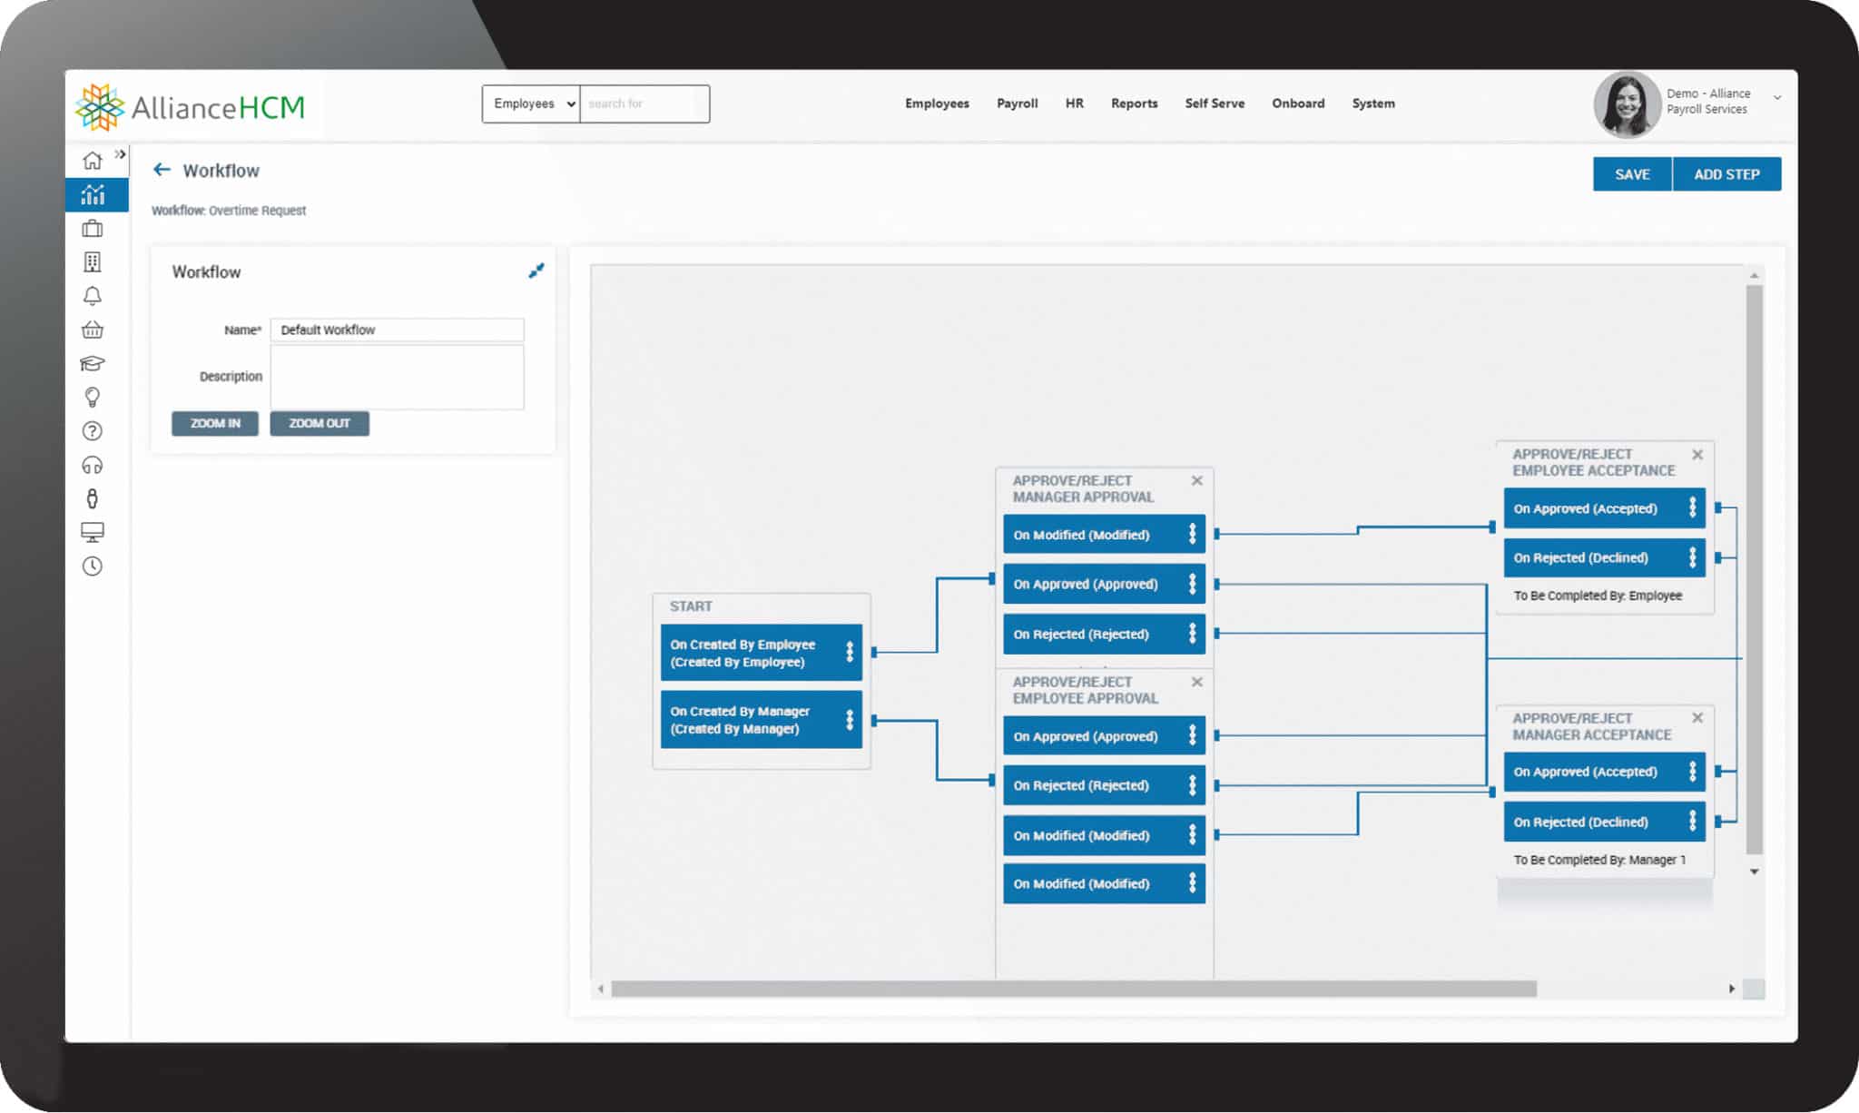Open the briefcase icon in sidebar
This screenshot has width=1859, height=1113.
(92, 229)
